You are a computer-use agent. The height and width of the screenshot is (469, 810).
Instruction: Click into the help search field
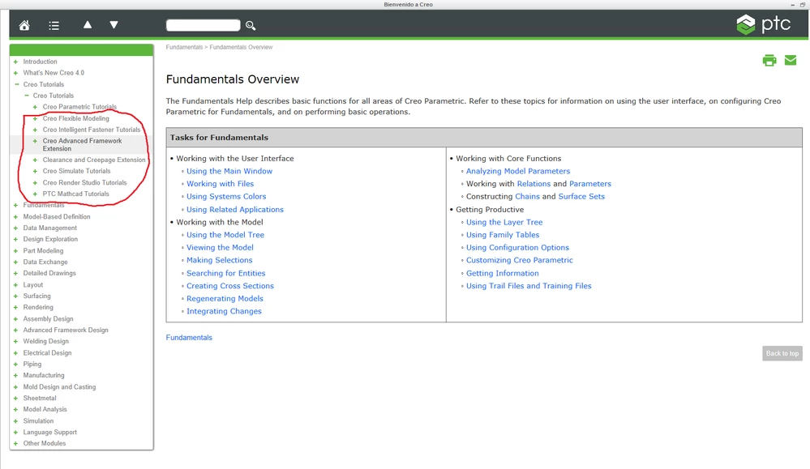pos(203,25)
